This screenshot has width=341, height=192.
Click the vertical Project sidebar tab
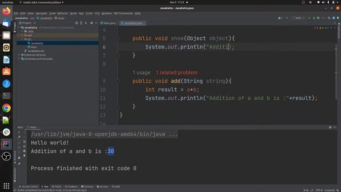click(x=15, y=27)
